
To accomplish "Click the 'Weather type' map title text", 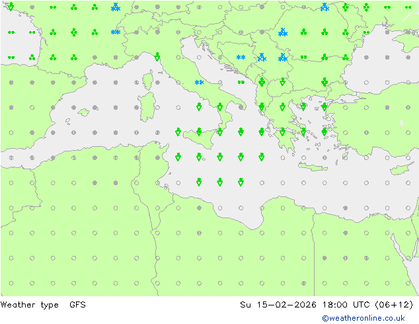I will pos(29,305).
